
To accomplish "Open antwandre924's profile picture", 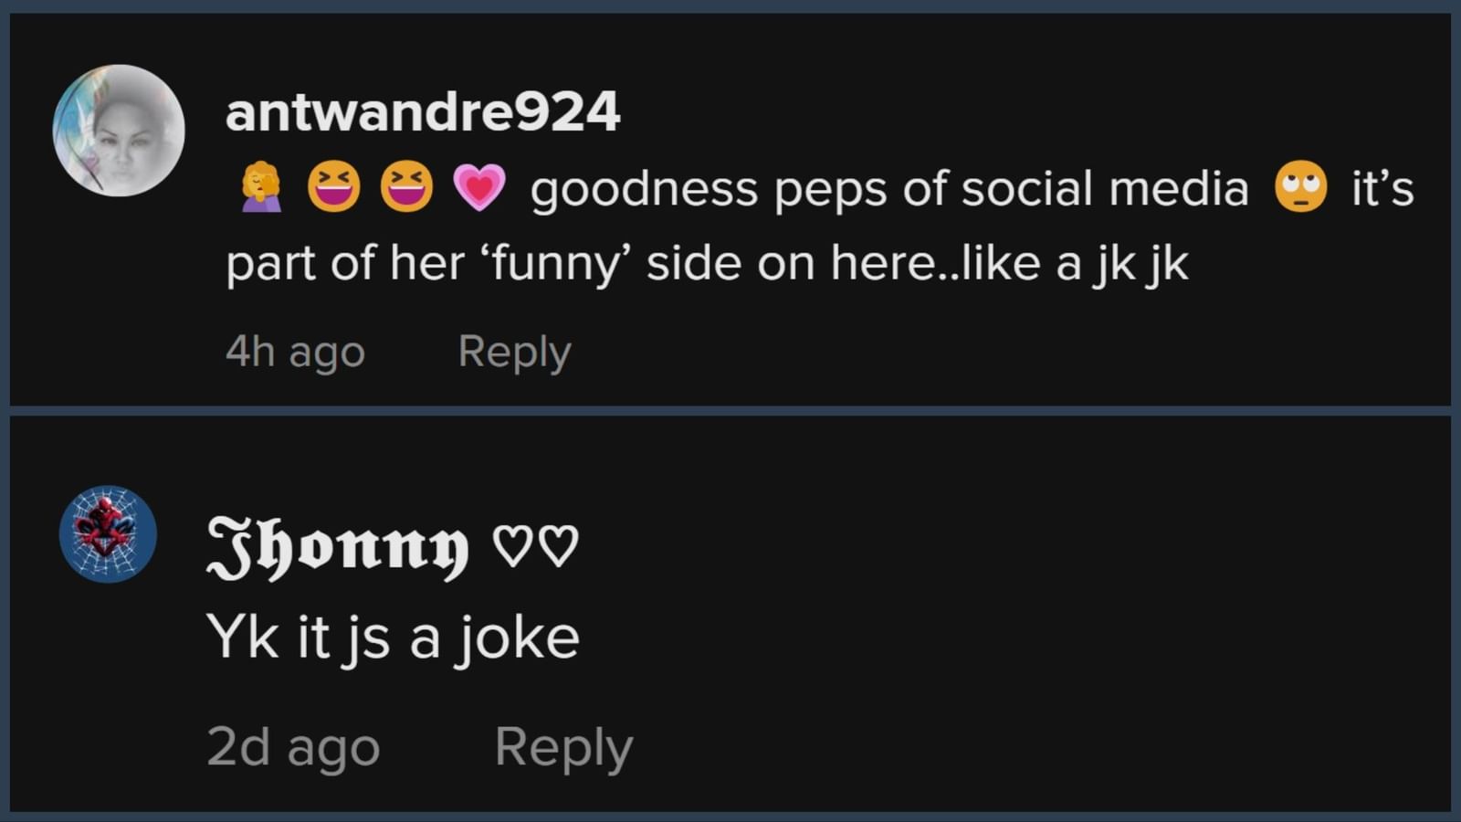I will coord(119,131).
